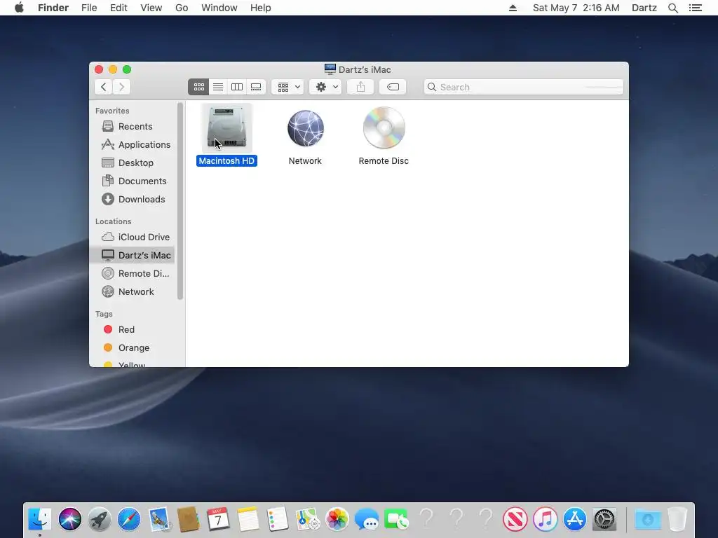Open the group-by arrangement dropdown
This screenshot has height=538, width=718.
tap(288, 87)
